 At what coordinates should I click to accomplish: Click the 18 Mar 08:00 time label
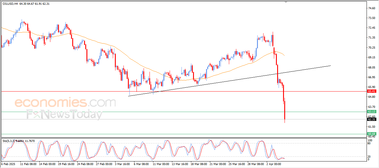point(199,164)
